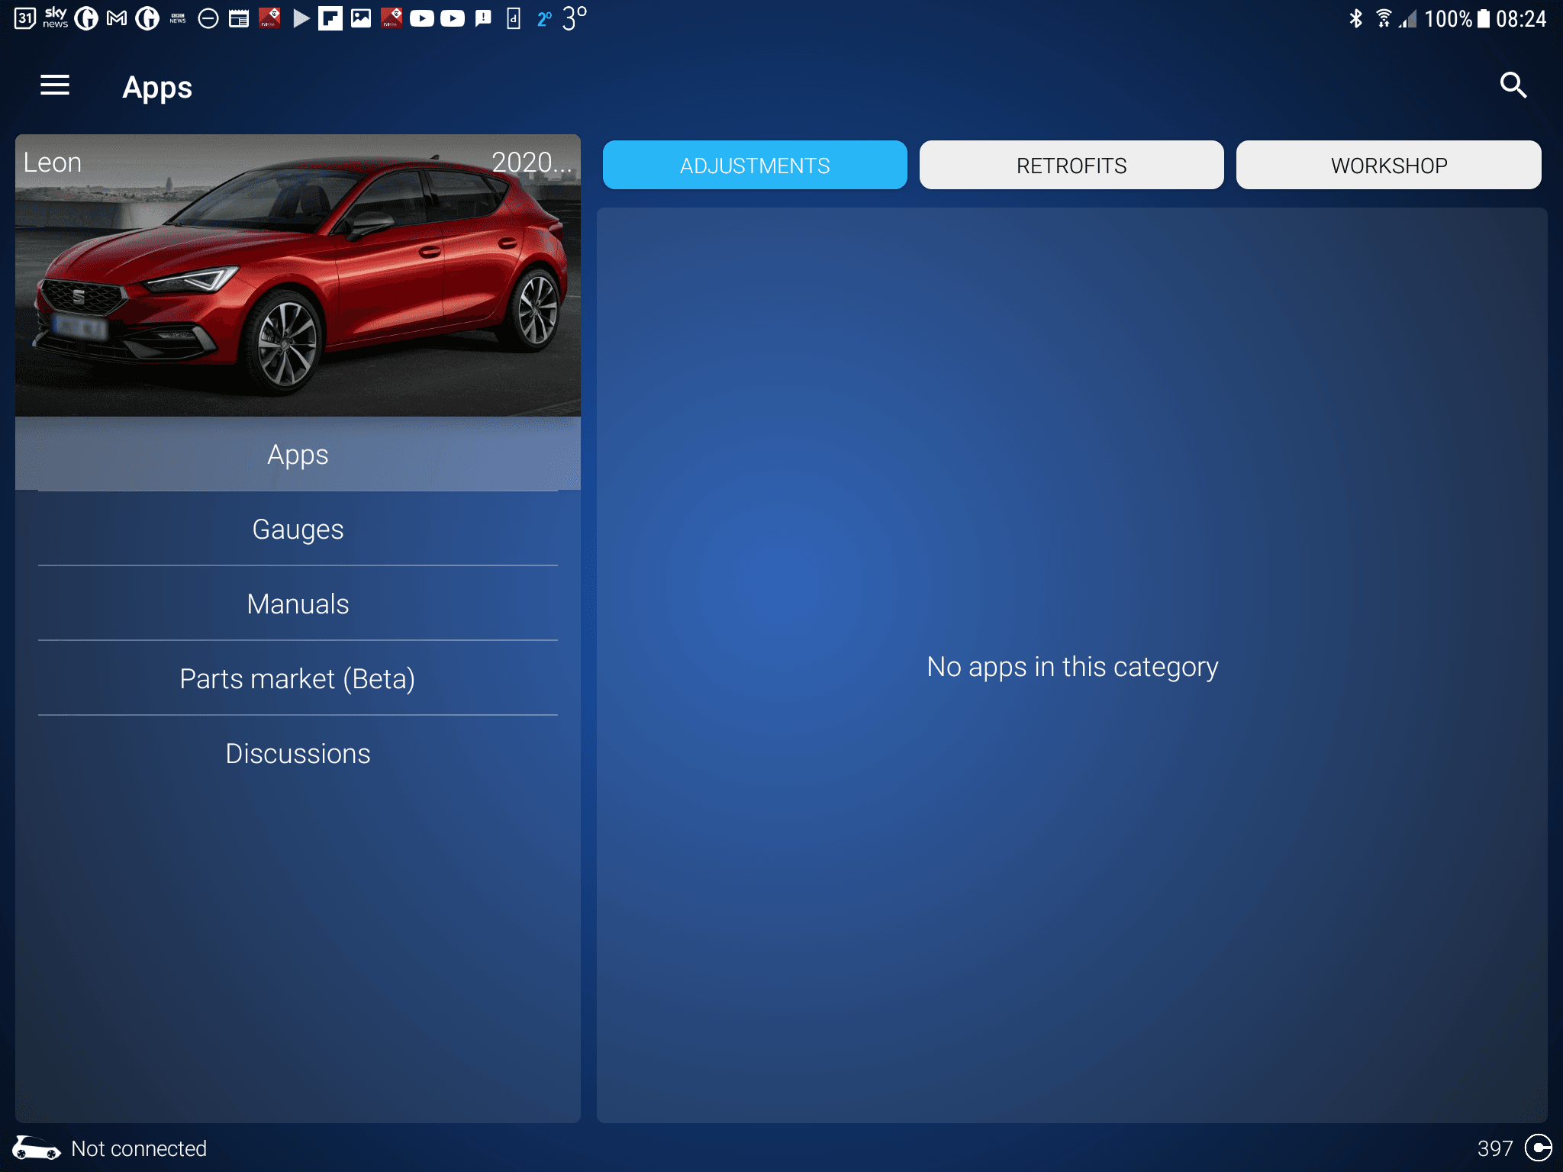
Task: Tap the Not connected status text
Action: [139, 1148]
